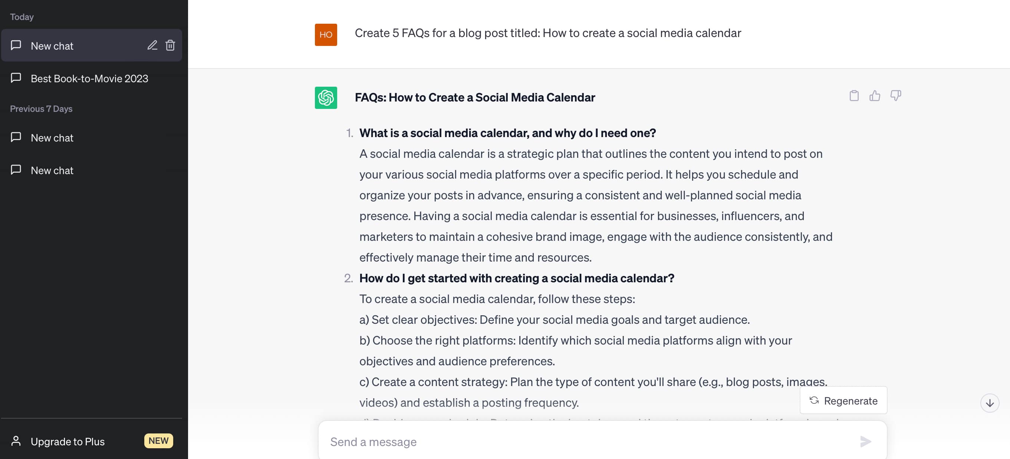This screenshot has height=459, width=1010.
Task: Click the regenerate refresh icon
Action: (815, 400)
